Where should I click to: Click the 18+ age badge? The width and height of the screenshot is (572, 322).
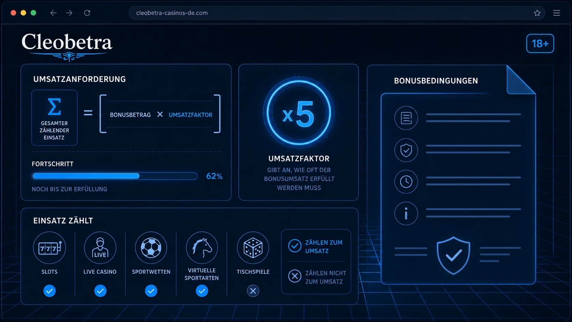540,43
